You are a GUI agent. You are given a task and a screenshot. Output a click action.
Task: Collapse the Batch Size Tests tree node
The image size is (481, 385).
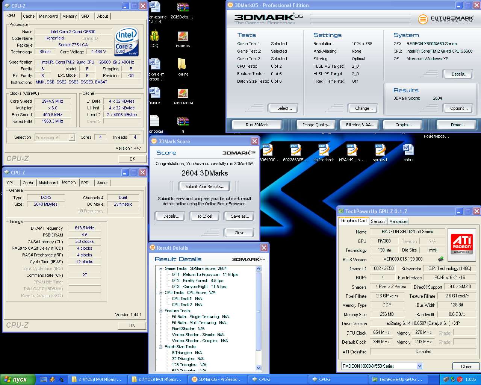coord(160,347)
